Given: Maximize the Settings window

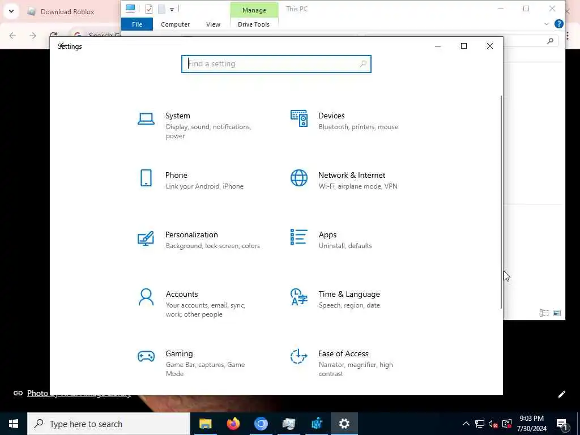Looking at the screenshot, I should tap(464, 46).
